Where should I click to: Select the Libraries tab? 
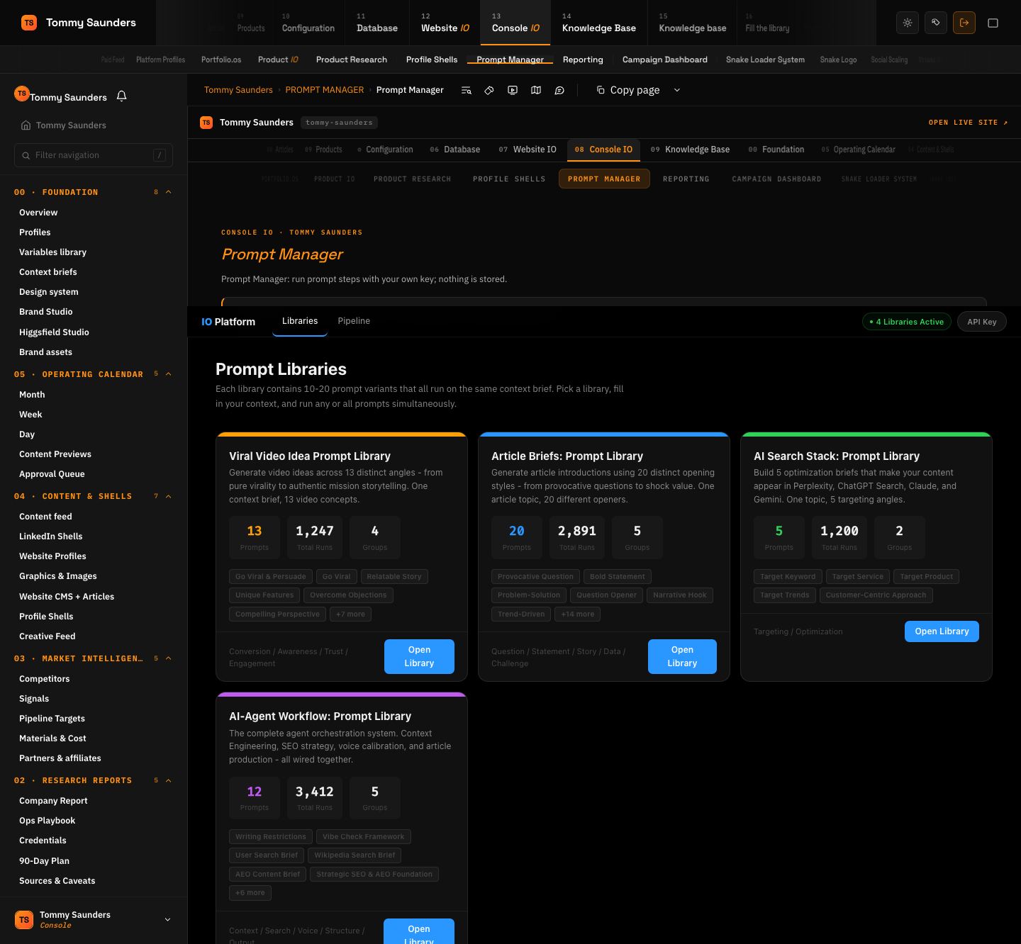point(300,321)
